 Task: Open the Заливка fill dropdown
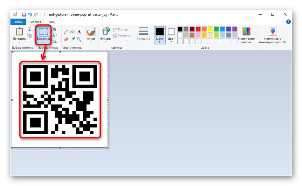click(x=123, y=35)
